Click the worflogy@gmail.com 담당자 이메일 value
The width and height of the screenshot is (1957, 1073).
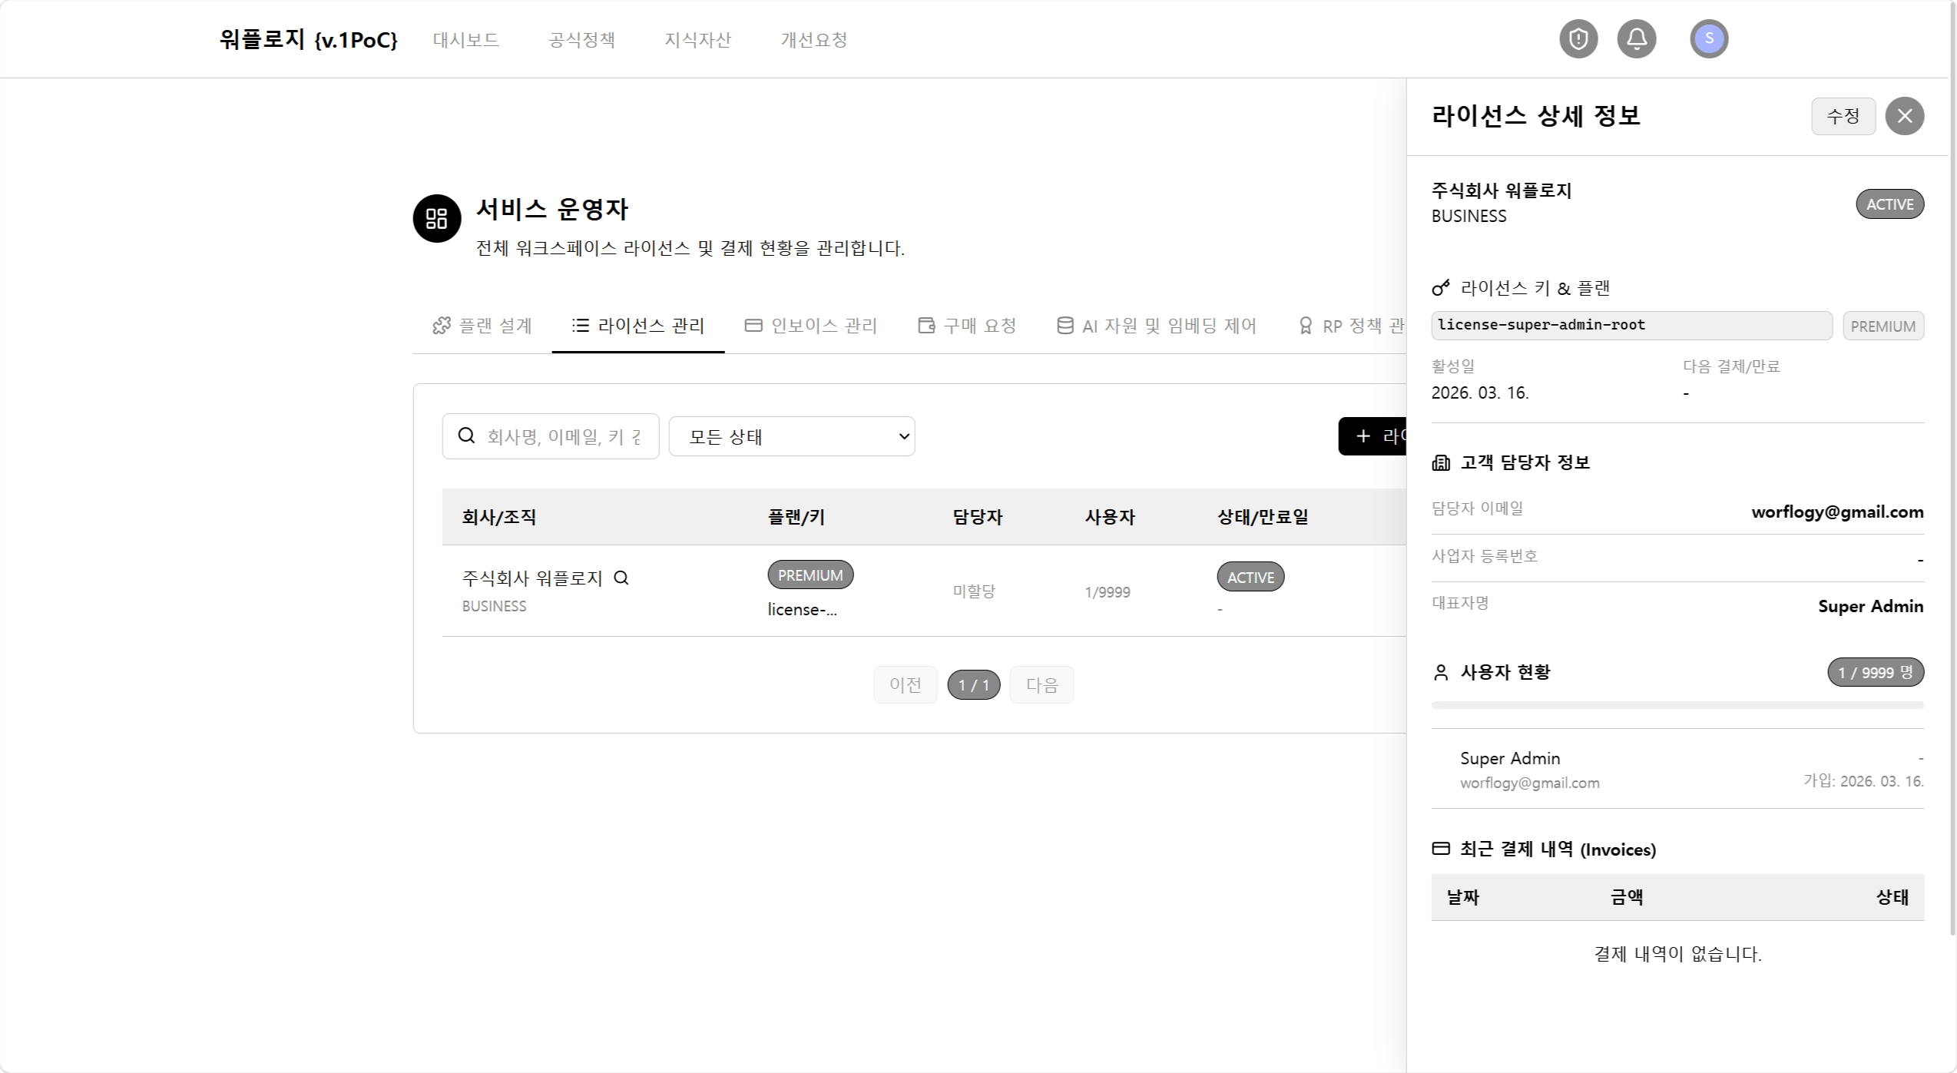click(1837, 512)
